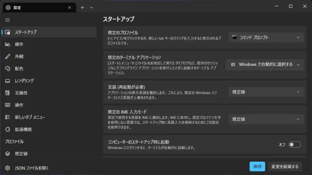Click the Windows で自動的に選択する icon
Viewport: 312px width, 175px height.
click(x=233, y=64)
